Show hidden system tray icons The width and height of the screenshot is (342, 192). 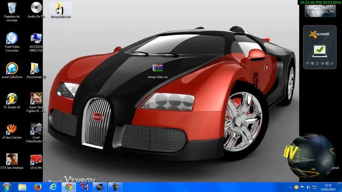(290, 187)
